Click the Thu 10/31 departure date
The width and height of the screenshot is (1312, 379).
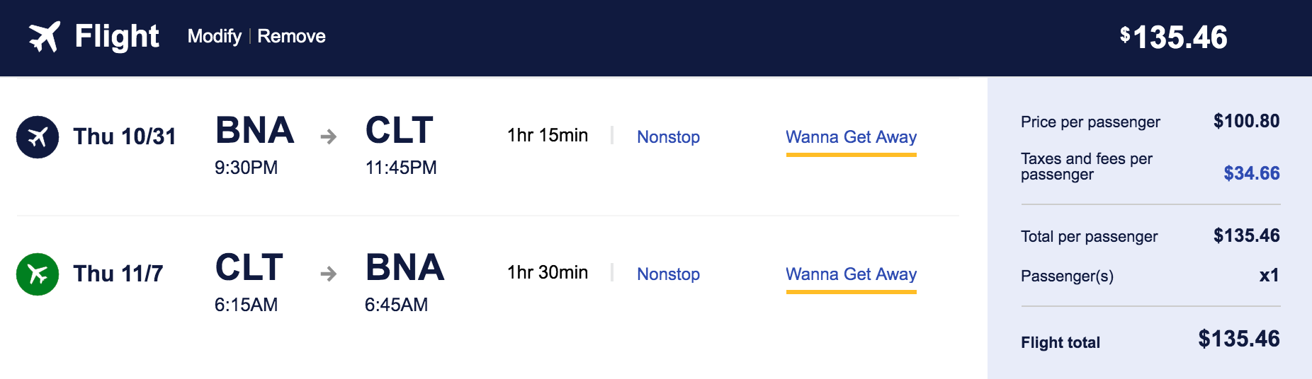point(125,136)
